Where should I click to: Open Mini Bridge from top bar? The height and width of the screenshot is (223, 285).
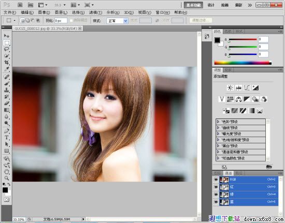pos(30,5)
